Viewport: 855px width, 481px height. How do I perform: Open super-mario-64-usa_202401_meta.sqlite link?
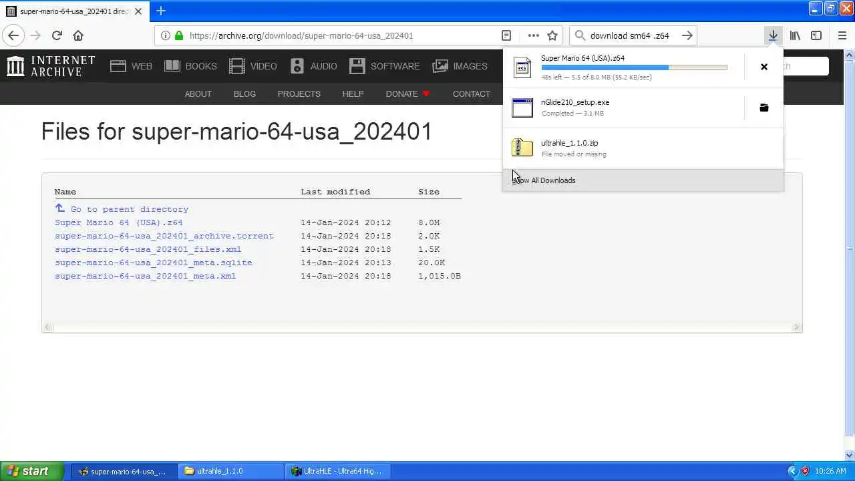tap(154, 263)
